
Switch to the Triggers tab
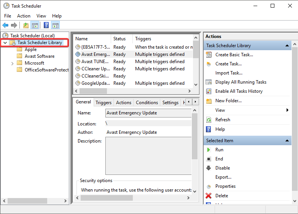pos(104,103)
